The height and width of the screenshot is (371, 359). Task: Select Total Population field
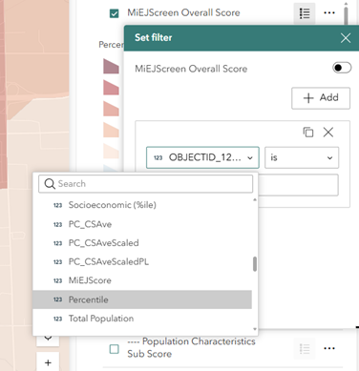(x=142, y=319)
